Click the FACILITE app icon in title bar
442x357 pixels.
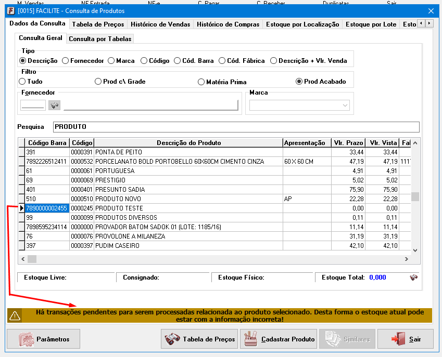tap(11, 11)
